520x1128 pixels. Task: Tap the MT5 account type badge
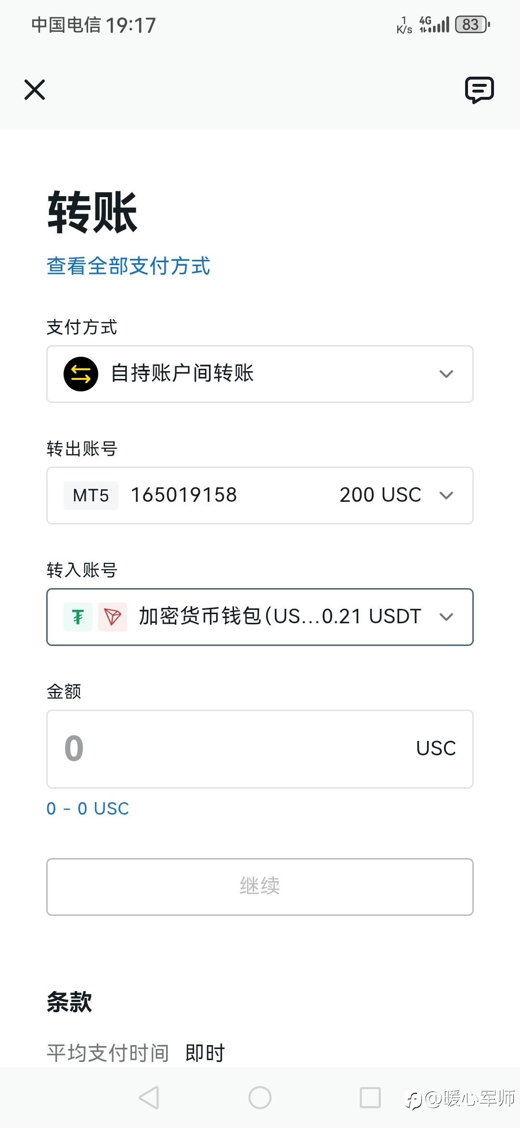[x=91, y=496]
